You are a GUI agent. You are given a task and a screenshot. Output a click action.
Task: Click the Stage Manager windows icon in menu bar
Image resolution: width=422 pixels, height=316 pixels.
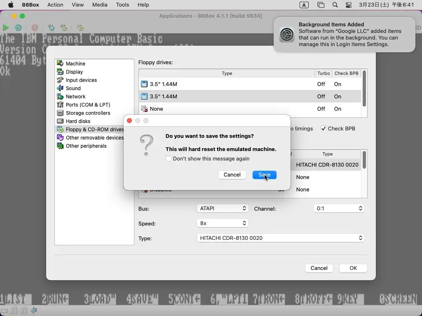pyautogui.click(x=321, y=5)
